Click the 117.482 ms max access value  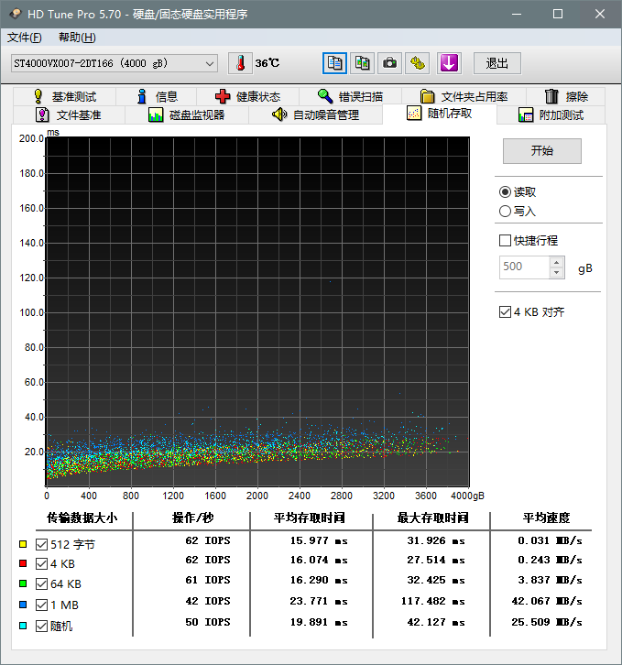432,602
